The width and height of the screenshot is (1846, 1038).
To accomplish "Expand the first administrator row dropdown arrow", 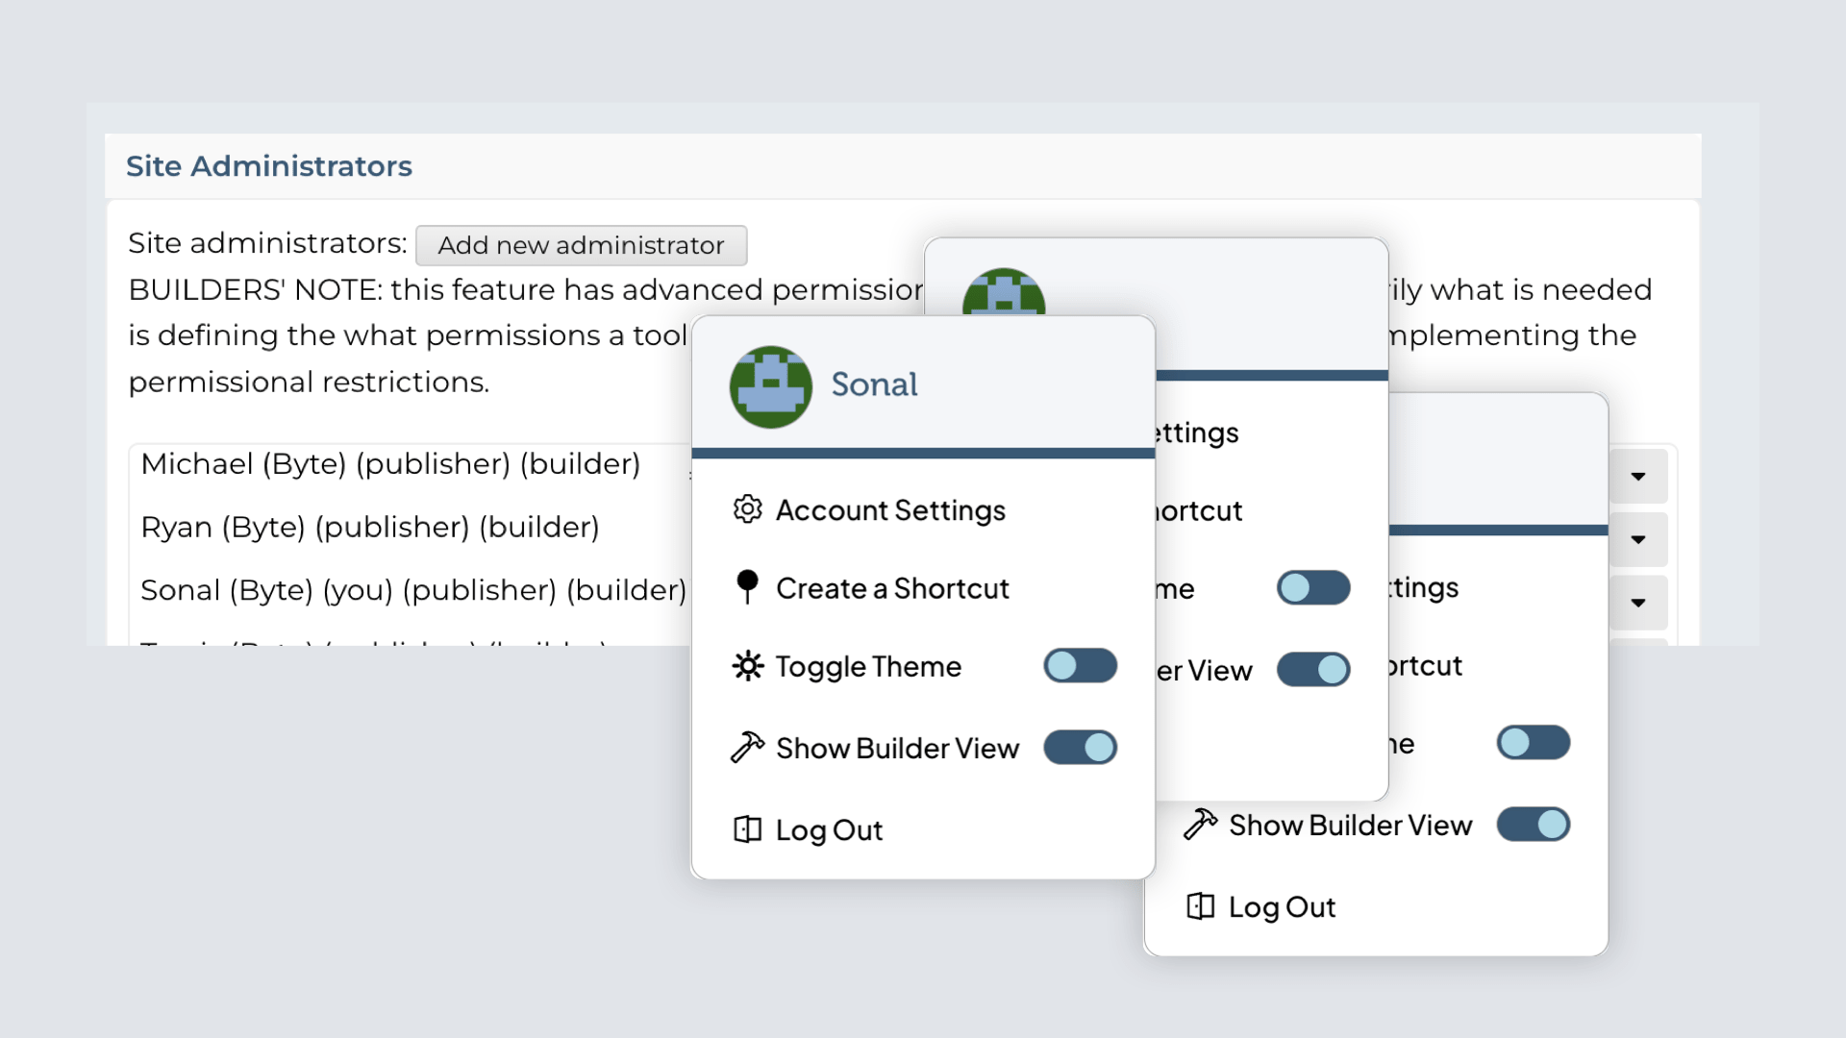I will tap(1638, 477).
